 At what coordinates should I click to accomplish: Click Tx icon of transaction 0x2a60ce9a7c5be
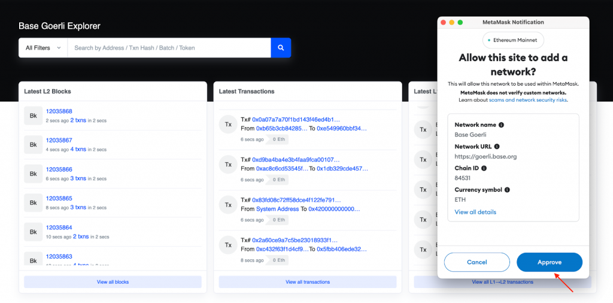coord(228,245)
